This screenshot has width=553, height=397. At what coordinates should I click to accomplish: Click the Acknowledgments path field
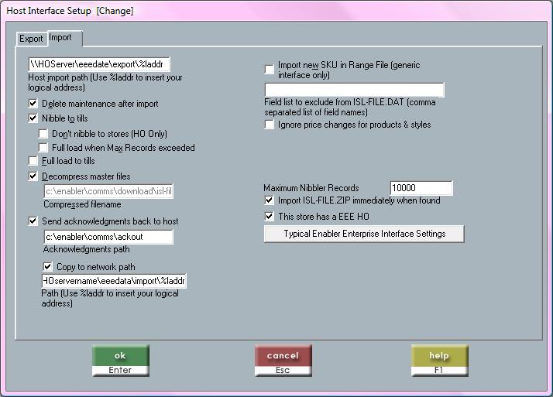[x=108, y=237]
